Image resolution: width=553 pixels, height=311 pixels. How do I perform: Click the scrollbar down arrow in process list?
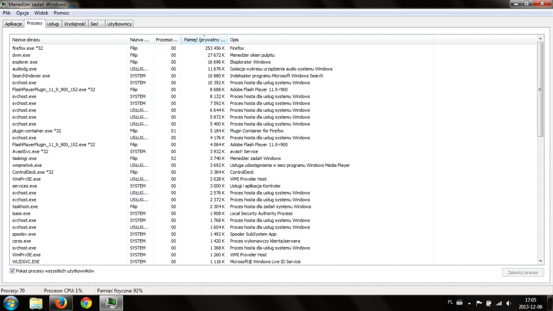(x=541, y=262)
